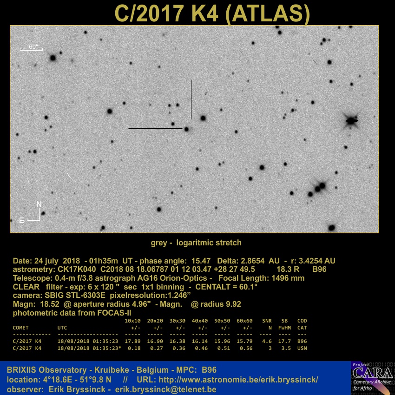Click the comet field star image
Viewport: 395px width, 395px height.
tap(194, 129)
